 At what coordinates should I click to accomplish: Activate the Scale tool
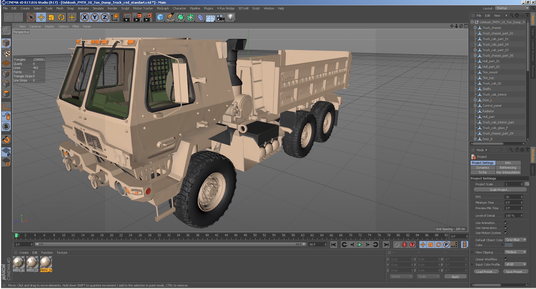(x=51, y=18)
